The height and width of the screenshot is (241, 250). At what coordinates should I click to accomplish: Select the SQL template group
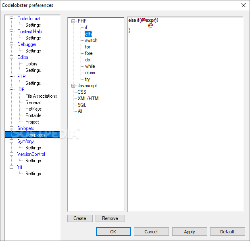(x=82, y=105)
